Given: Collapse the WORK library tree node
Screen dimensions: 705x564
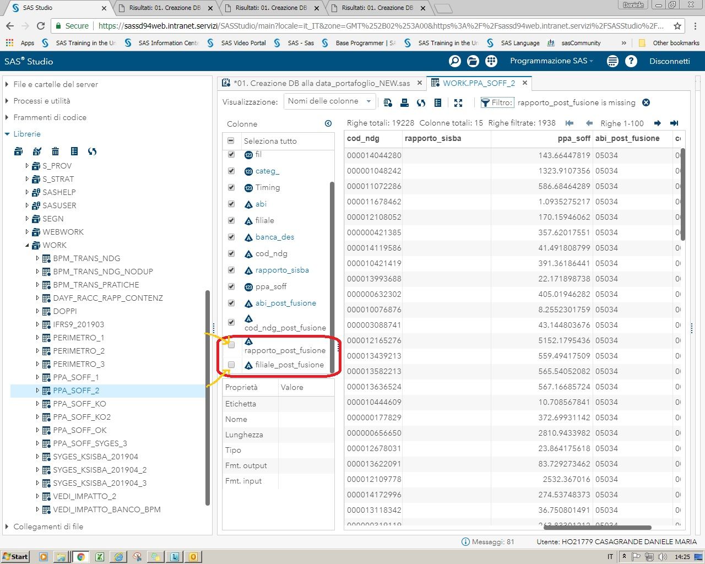Looking at the screenshot, I should (x=27, y=245).
